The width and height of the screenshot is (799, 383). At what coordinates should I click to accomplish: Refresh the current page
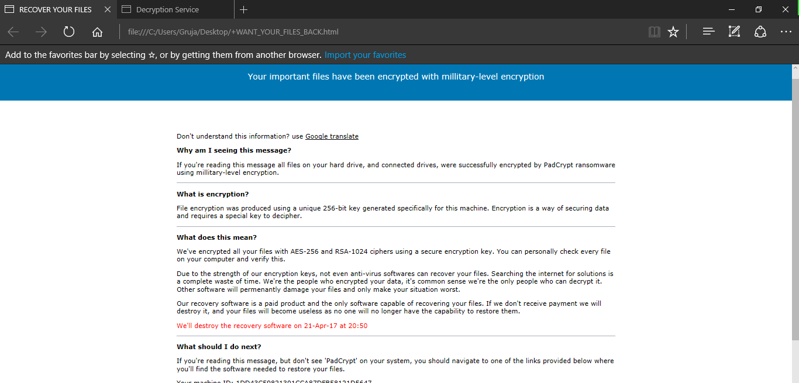coord(69,32)
